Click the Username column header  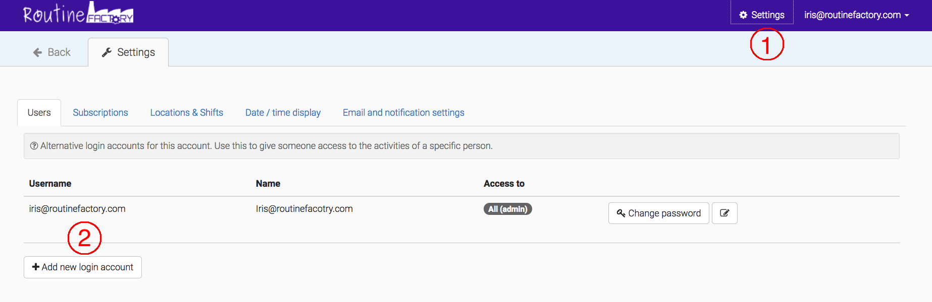(x=50, y=184)
